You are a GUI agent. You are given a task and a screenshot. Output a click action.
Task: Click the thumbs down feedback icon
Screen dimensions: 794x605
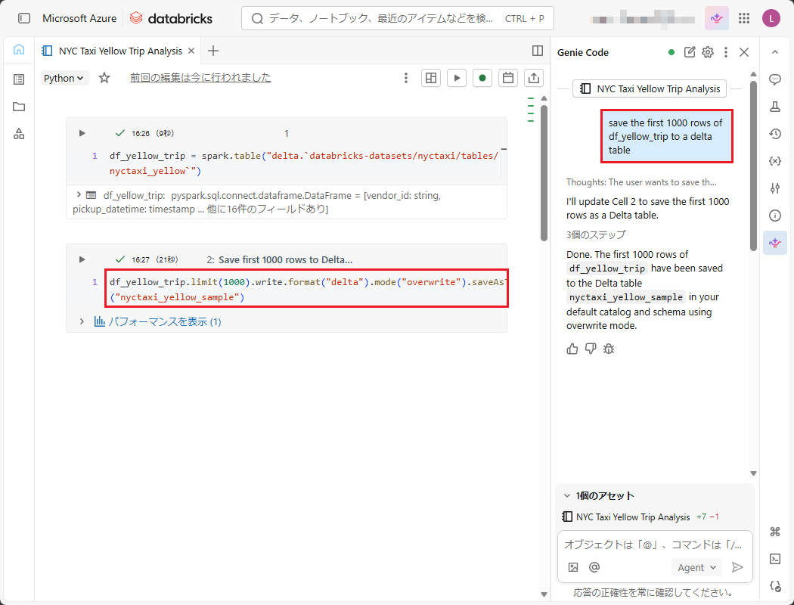coord(591,349)
